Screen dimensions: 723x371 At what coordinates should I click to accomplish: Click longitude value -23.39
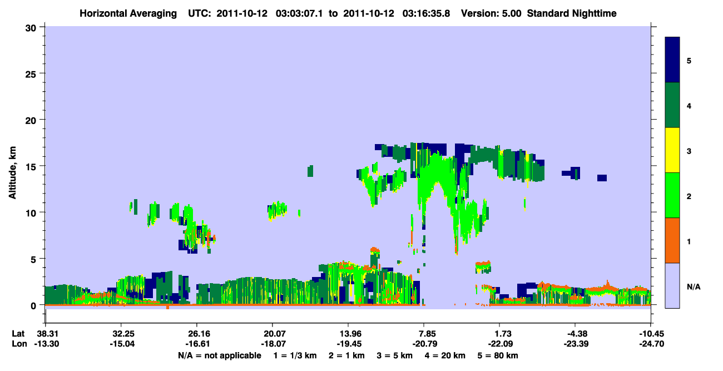point(575,344)
